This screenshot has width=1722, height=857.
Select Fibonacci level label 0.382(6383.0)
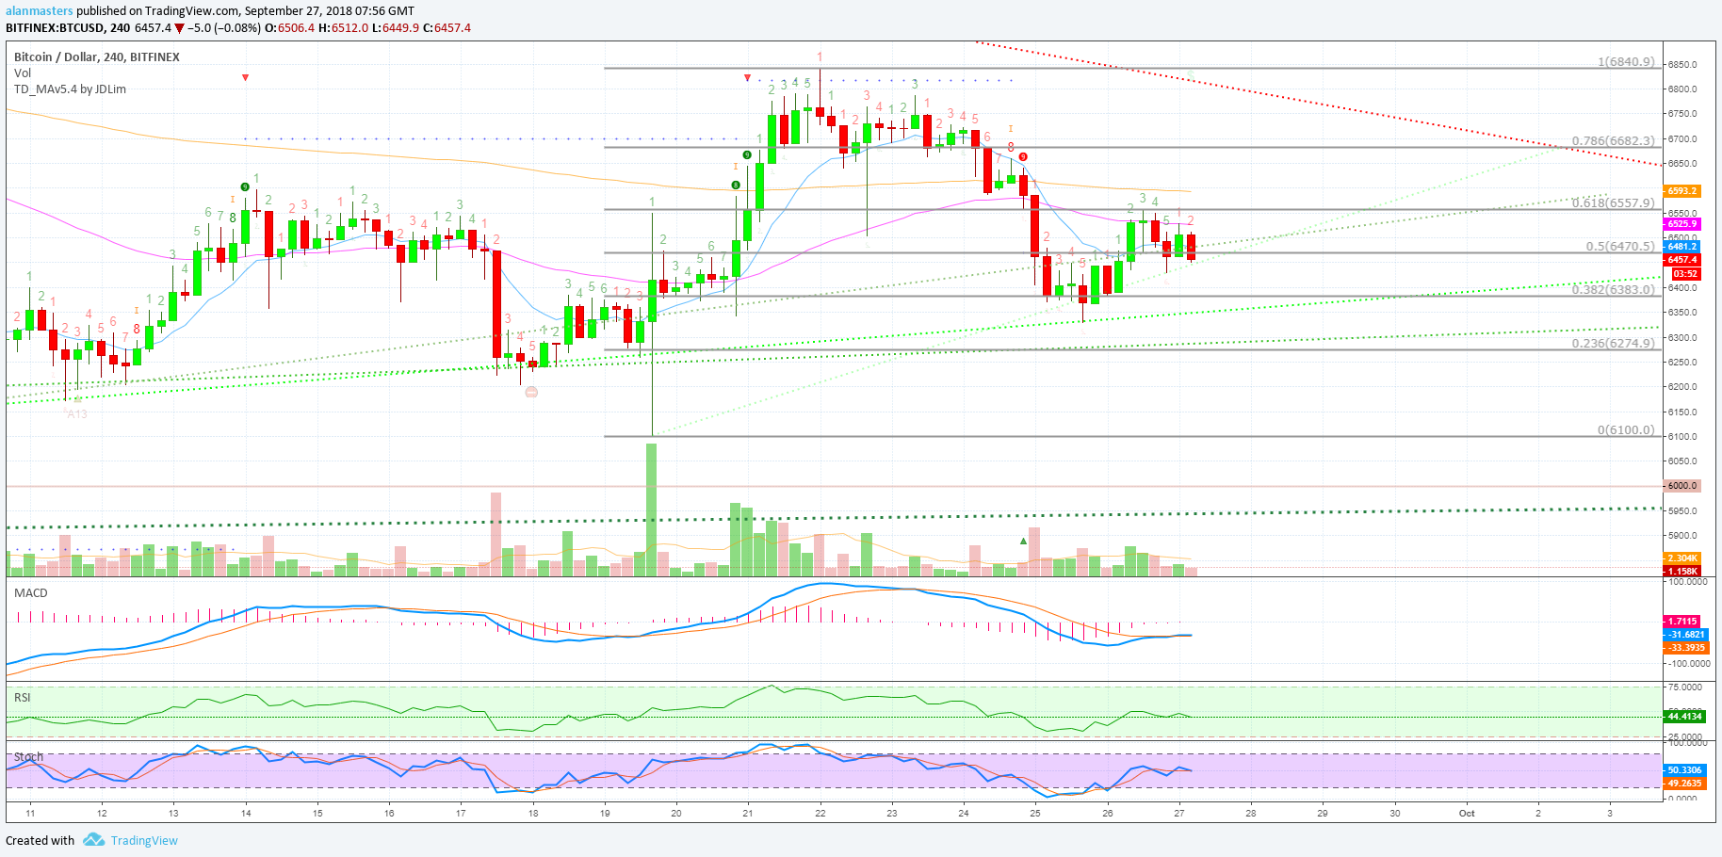coord(1613,289)
